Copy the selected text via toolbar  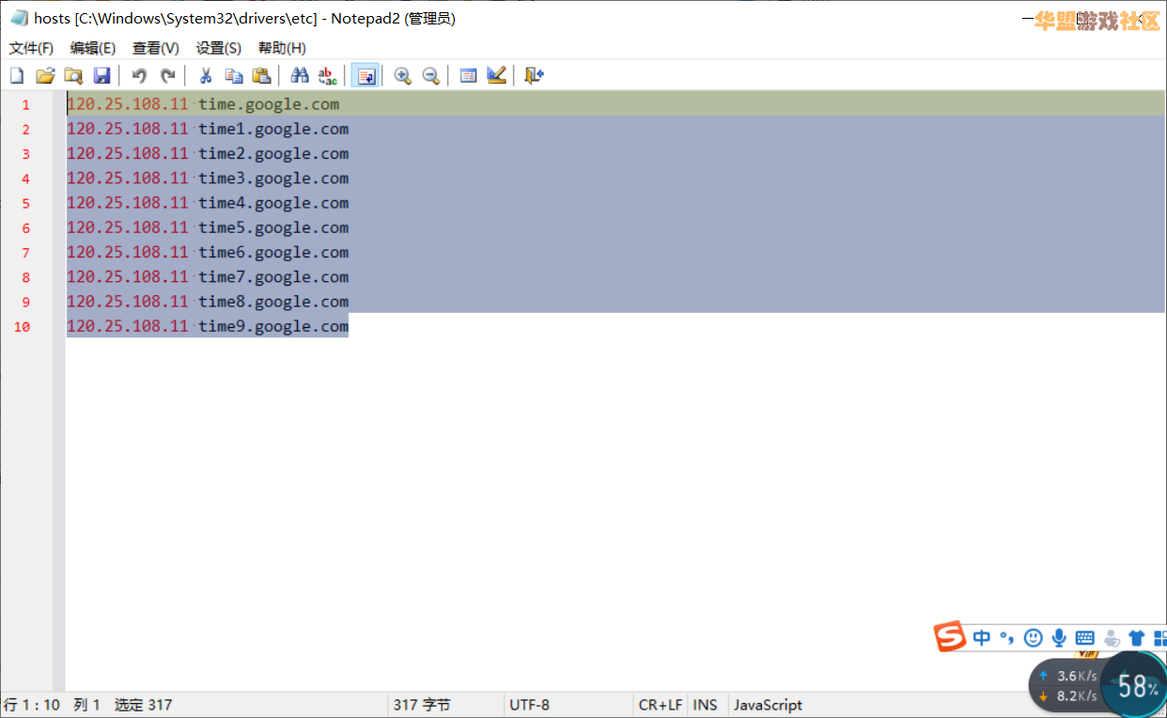[234, 76]
